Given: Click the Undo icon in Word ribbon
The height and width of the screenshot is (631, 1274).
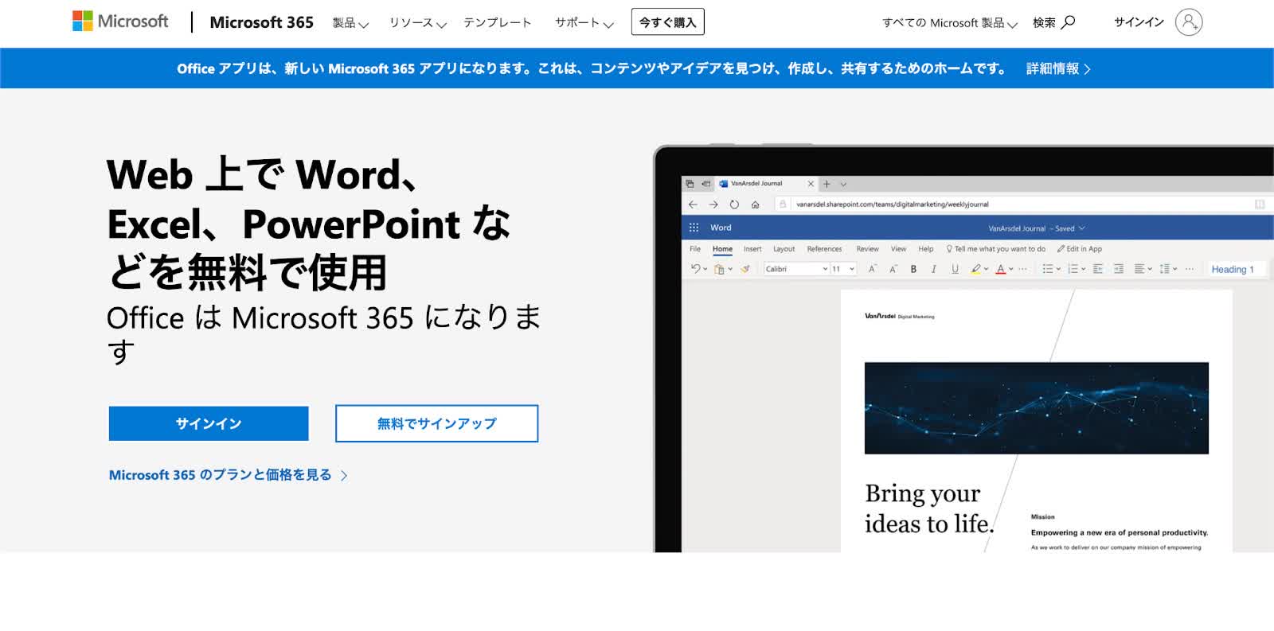Looking at the screenshot, I should tap(696, 269).
